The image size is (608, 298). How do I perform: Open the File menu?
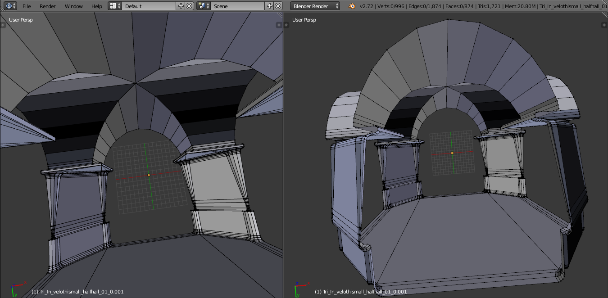[27, 6]
